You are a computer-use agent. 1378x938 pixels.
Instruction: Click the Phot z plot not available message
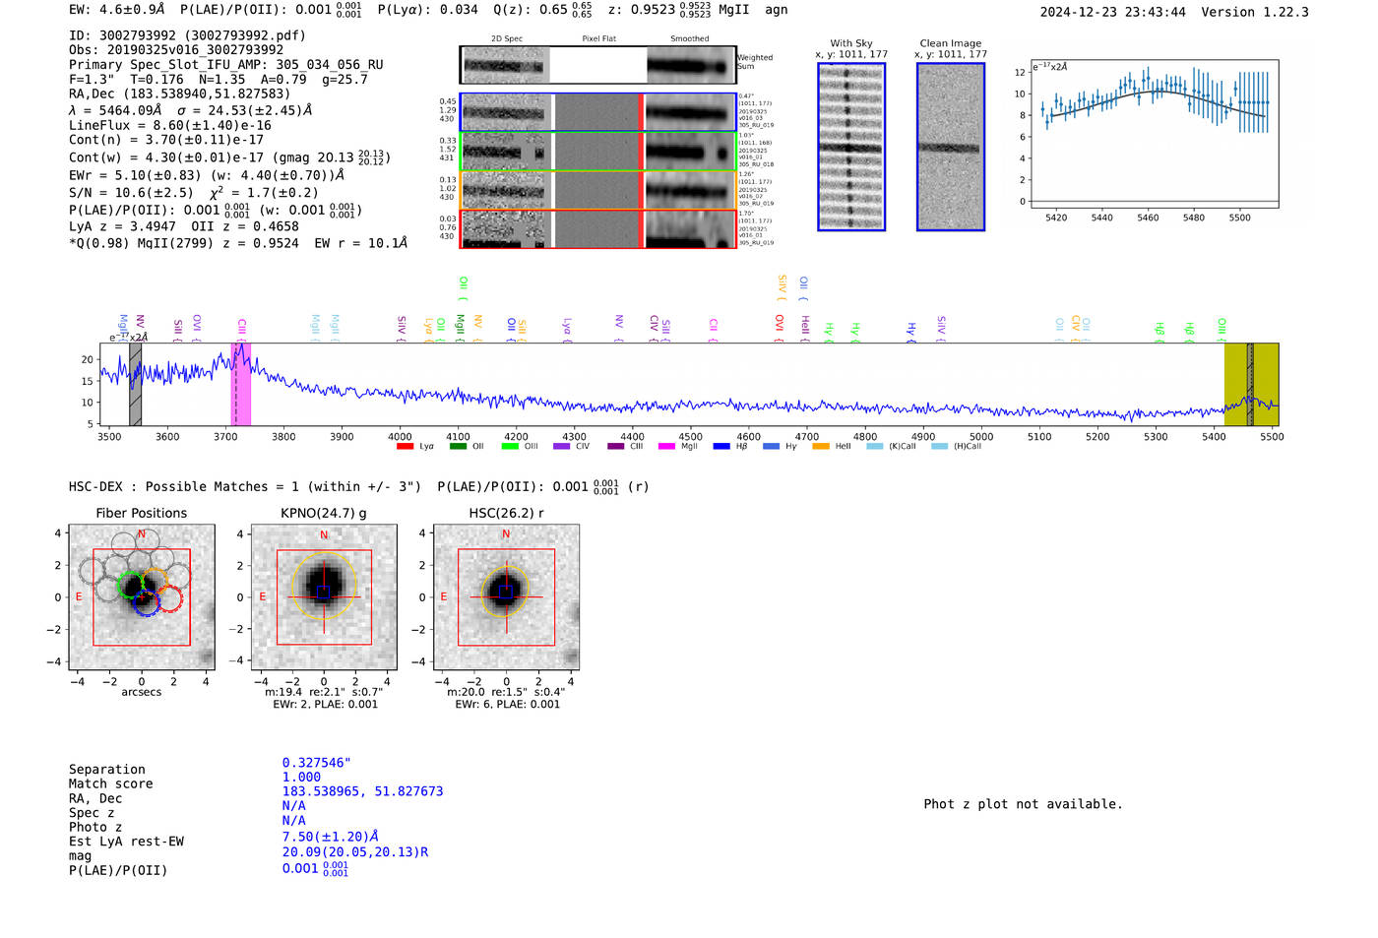coord(1024,804)
